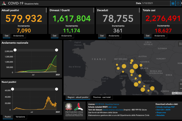Open the CC-BY-4.0 license link
This screenshot has width=182, height=121.
point(99,104)
